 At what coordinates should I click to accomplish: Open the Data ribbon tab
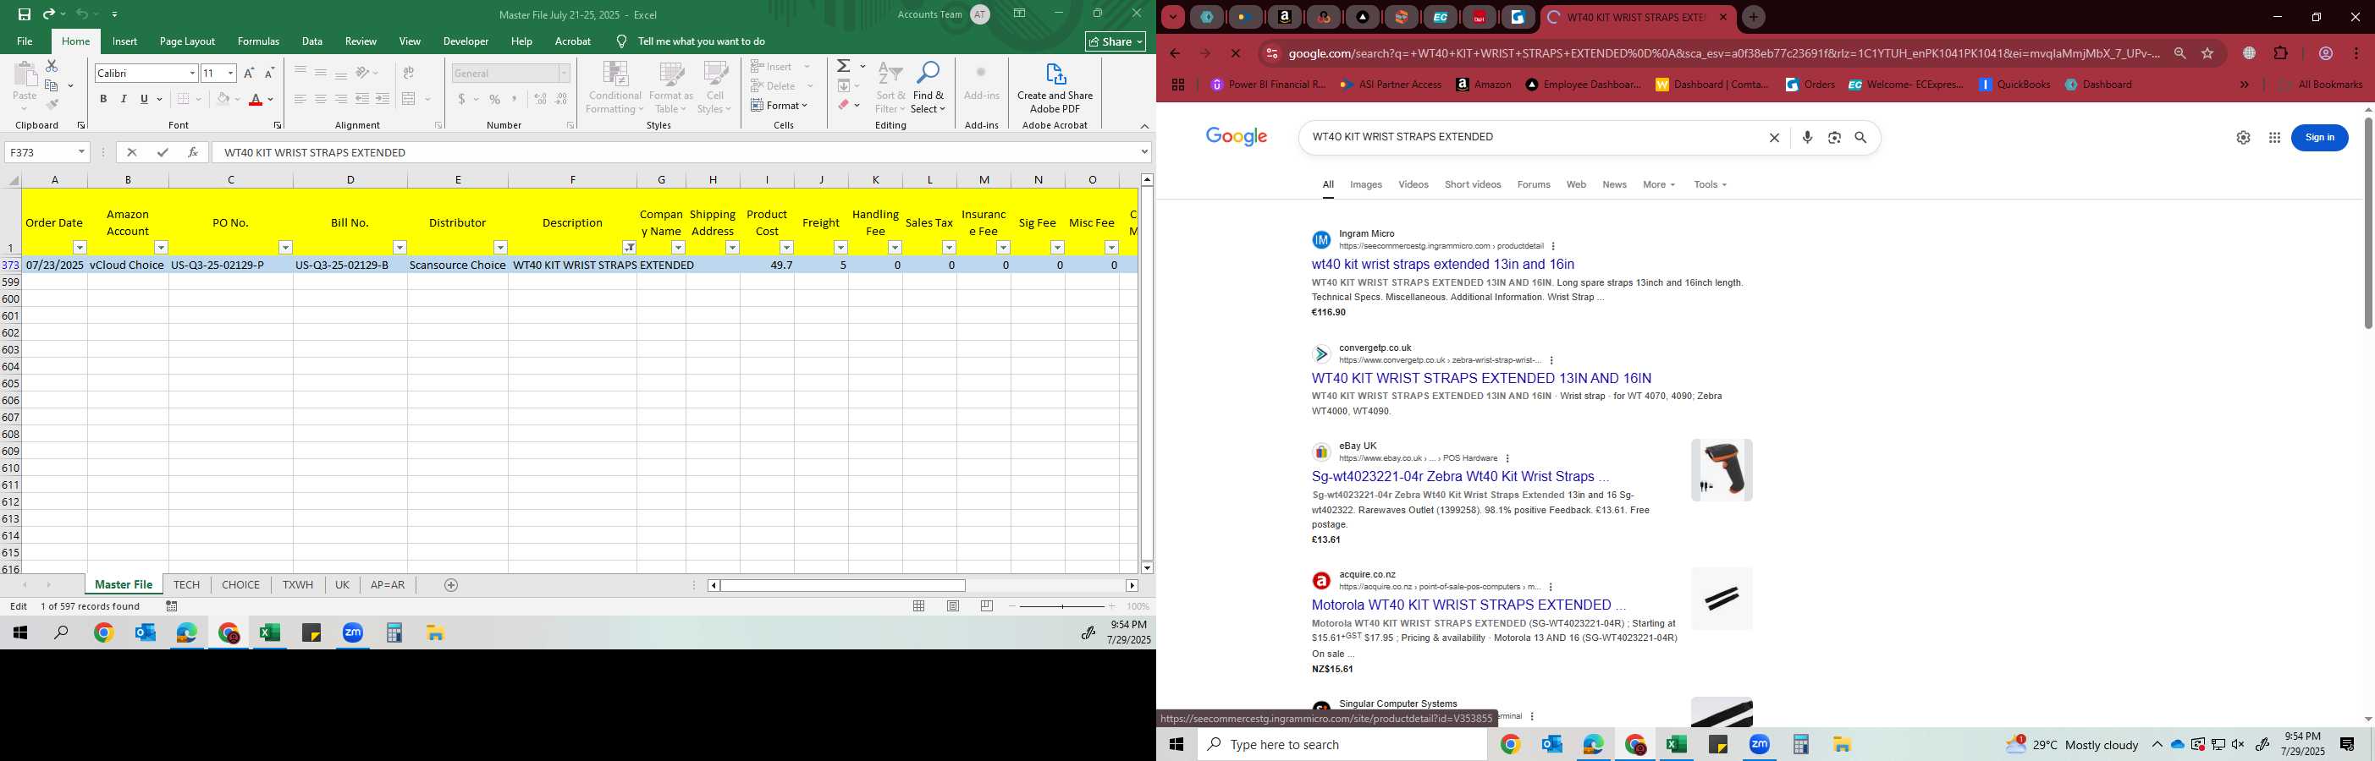pos(311,41)
